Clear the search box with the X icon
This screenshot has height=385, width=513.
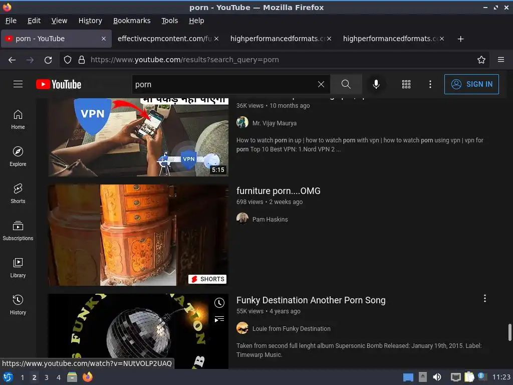[321, 84]
